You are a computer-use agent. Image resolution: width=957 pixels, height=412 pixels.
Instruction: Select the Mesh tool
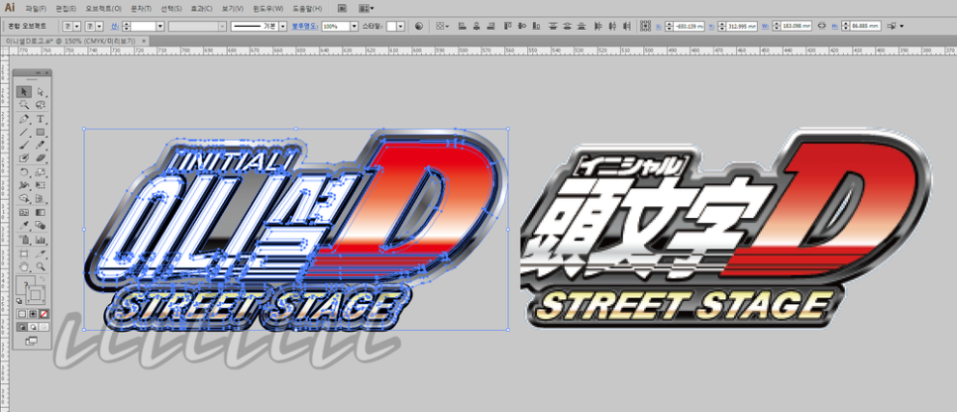(23, 212)
